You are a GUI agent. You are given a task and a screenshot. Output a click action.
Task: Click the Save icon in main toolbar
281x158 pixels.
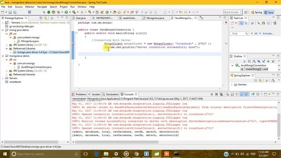pos(10,12)
